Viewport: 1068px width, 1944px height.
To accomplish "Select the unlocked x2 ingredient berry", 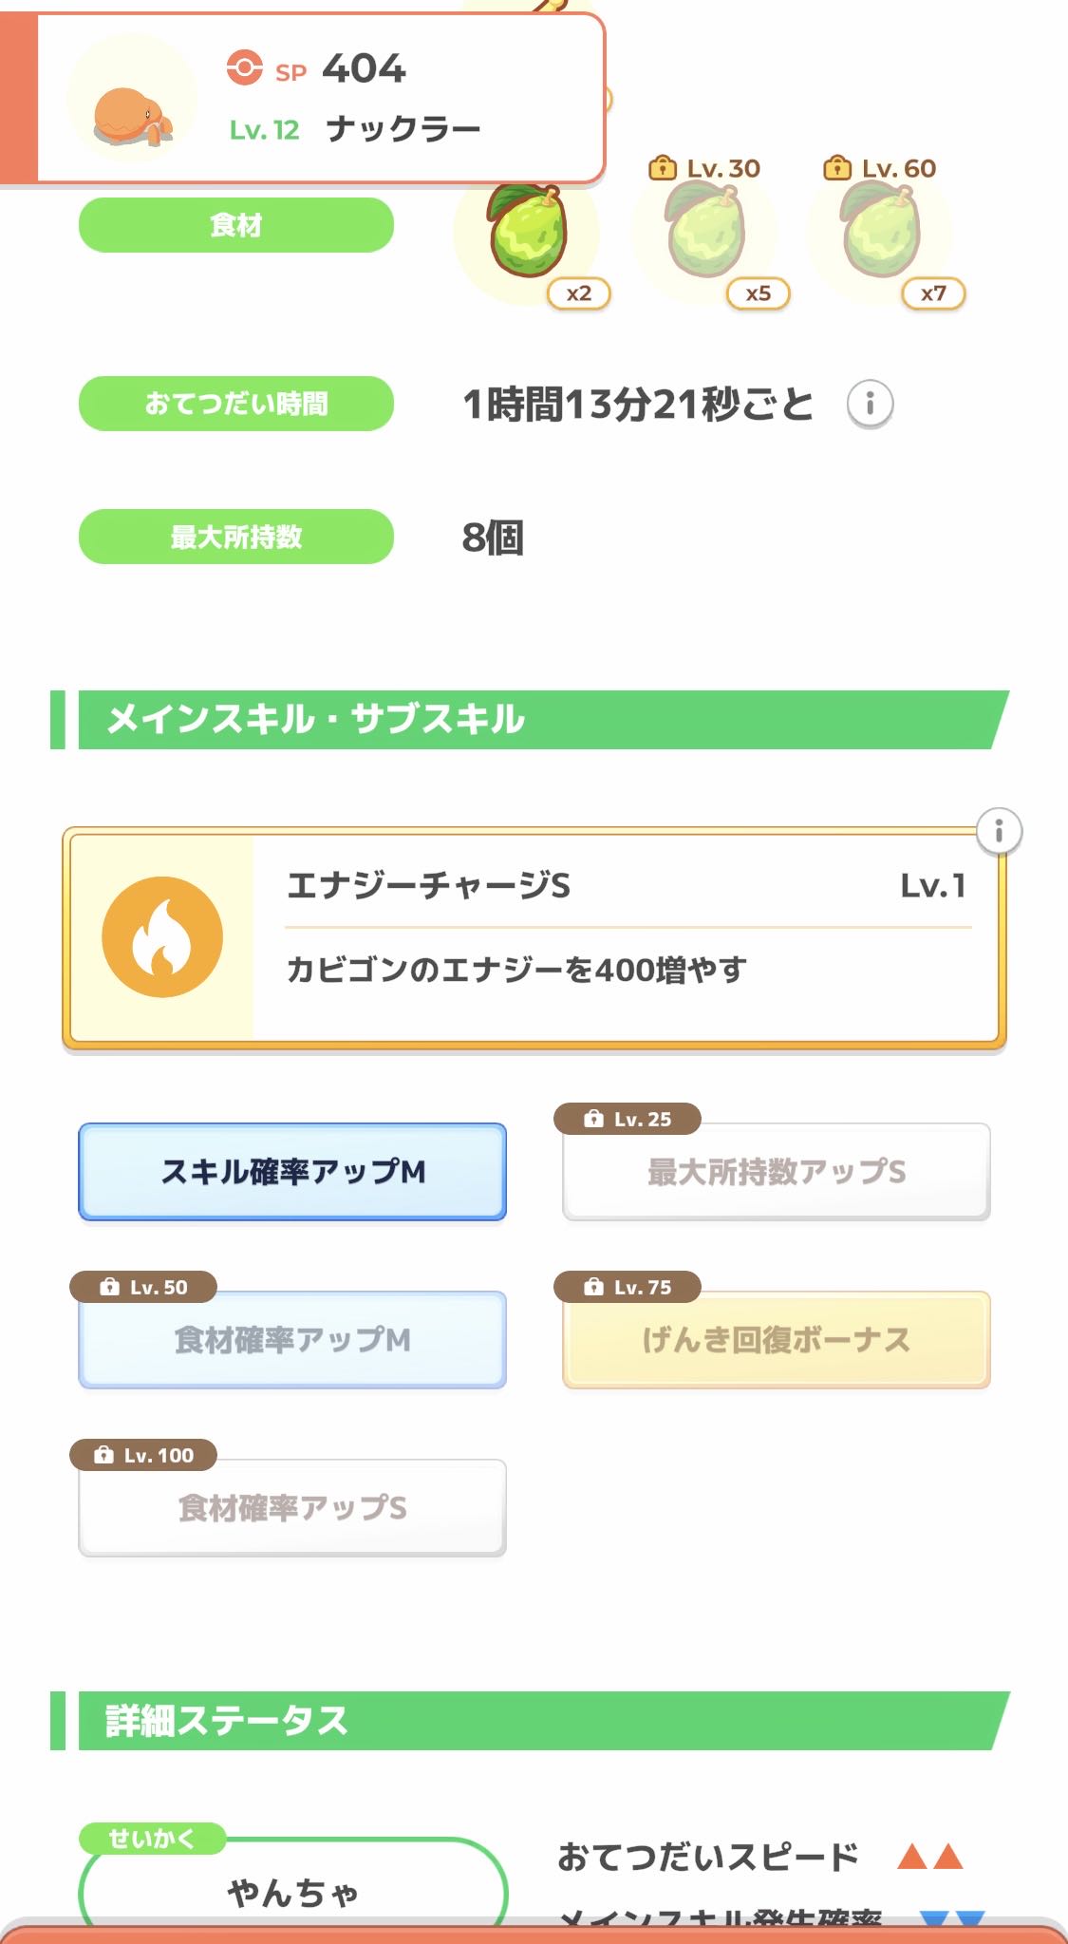I will pyautogui.click(x=528, y=234).
